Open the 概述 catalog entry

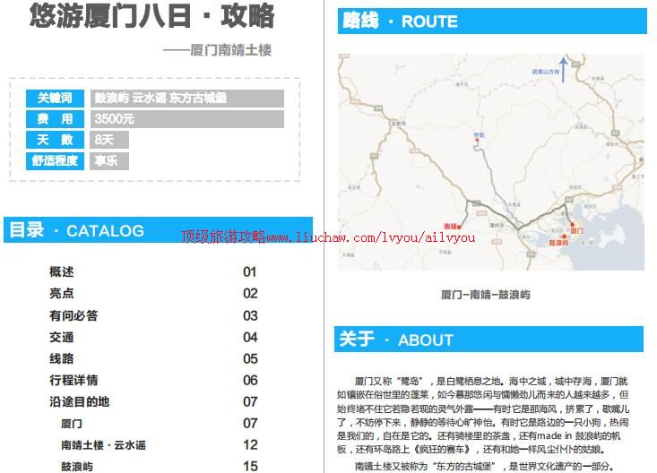tap(62, 271)
